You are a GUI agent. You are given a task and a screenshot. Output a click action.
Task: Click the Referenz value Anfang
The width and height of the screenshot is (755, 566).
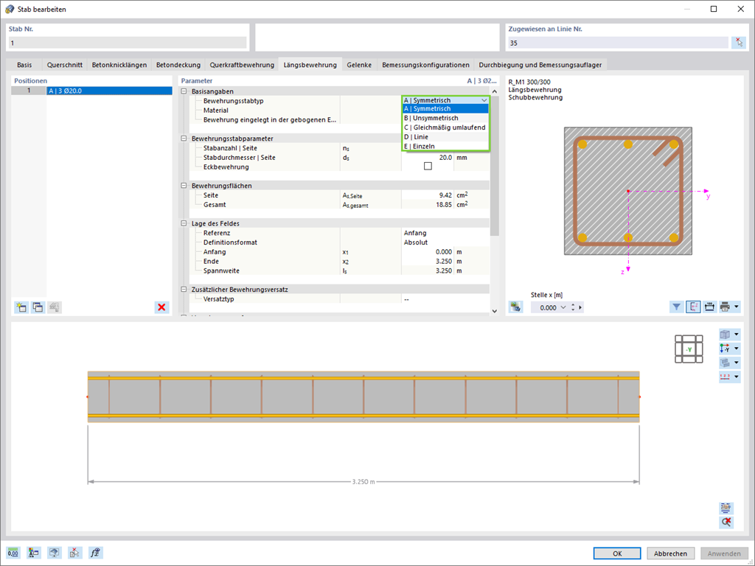[x=446, y=233]
